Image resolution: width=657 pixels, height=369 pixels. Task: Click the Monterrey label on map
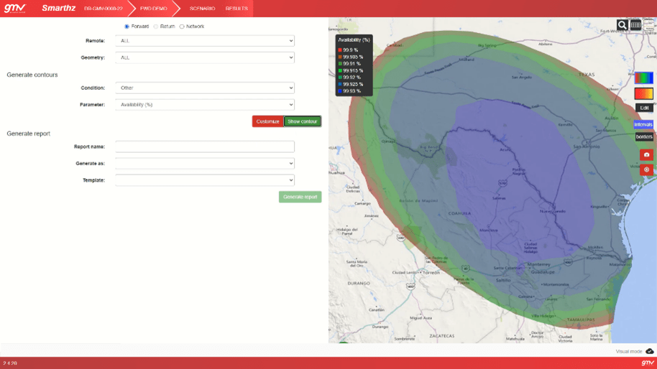(539, 264)
